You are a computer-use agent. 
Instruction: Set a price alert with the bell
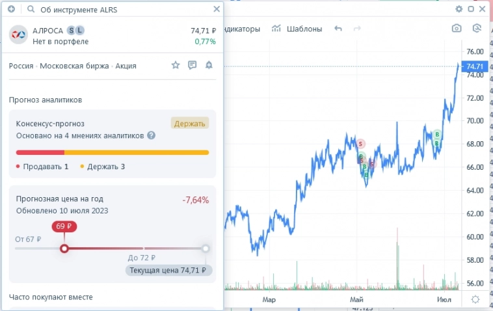209,65
